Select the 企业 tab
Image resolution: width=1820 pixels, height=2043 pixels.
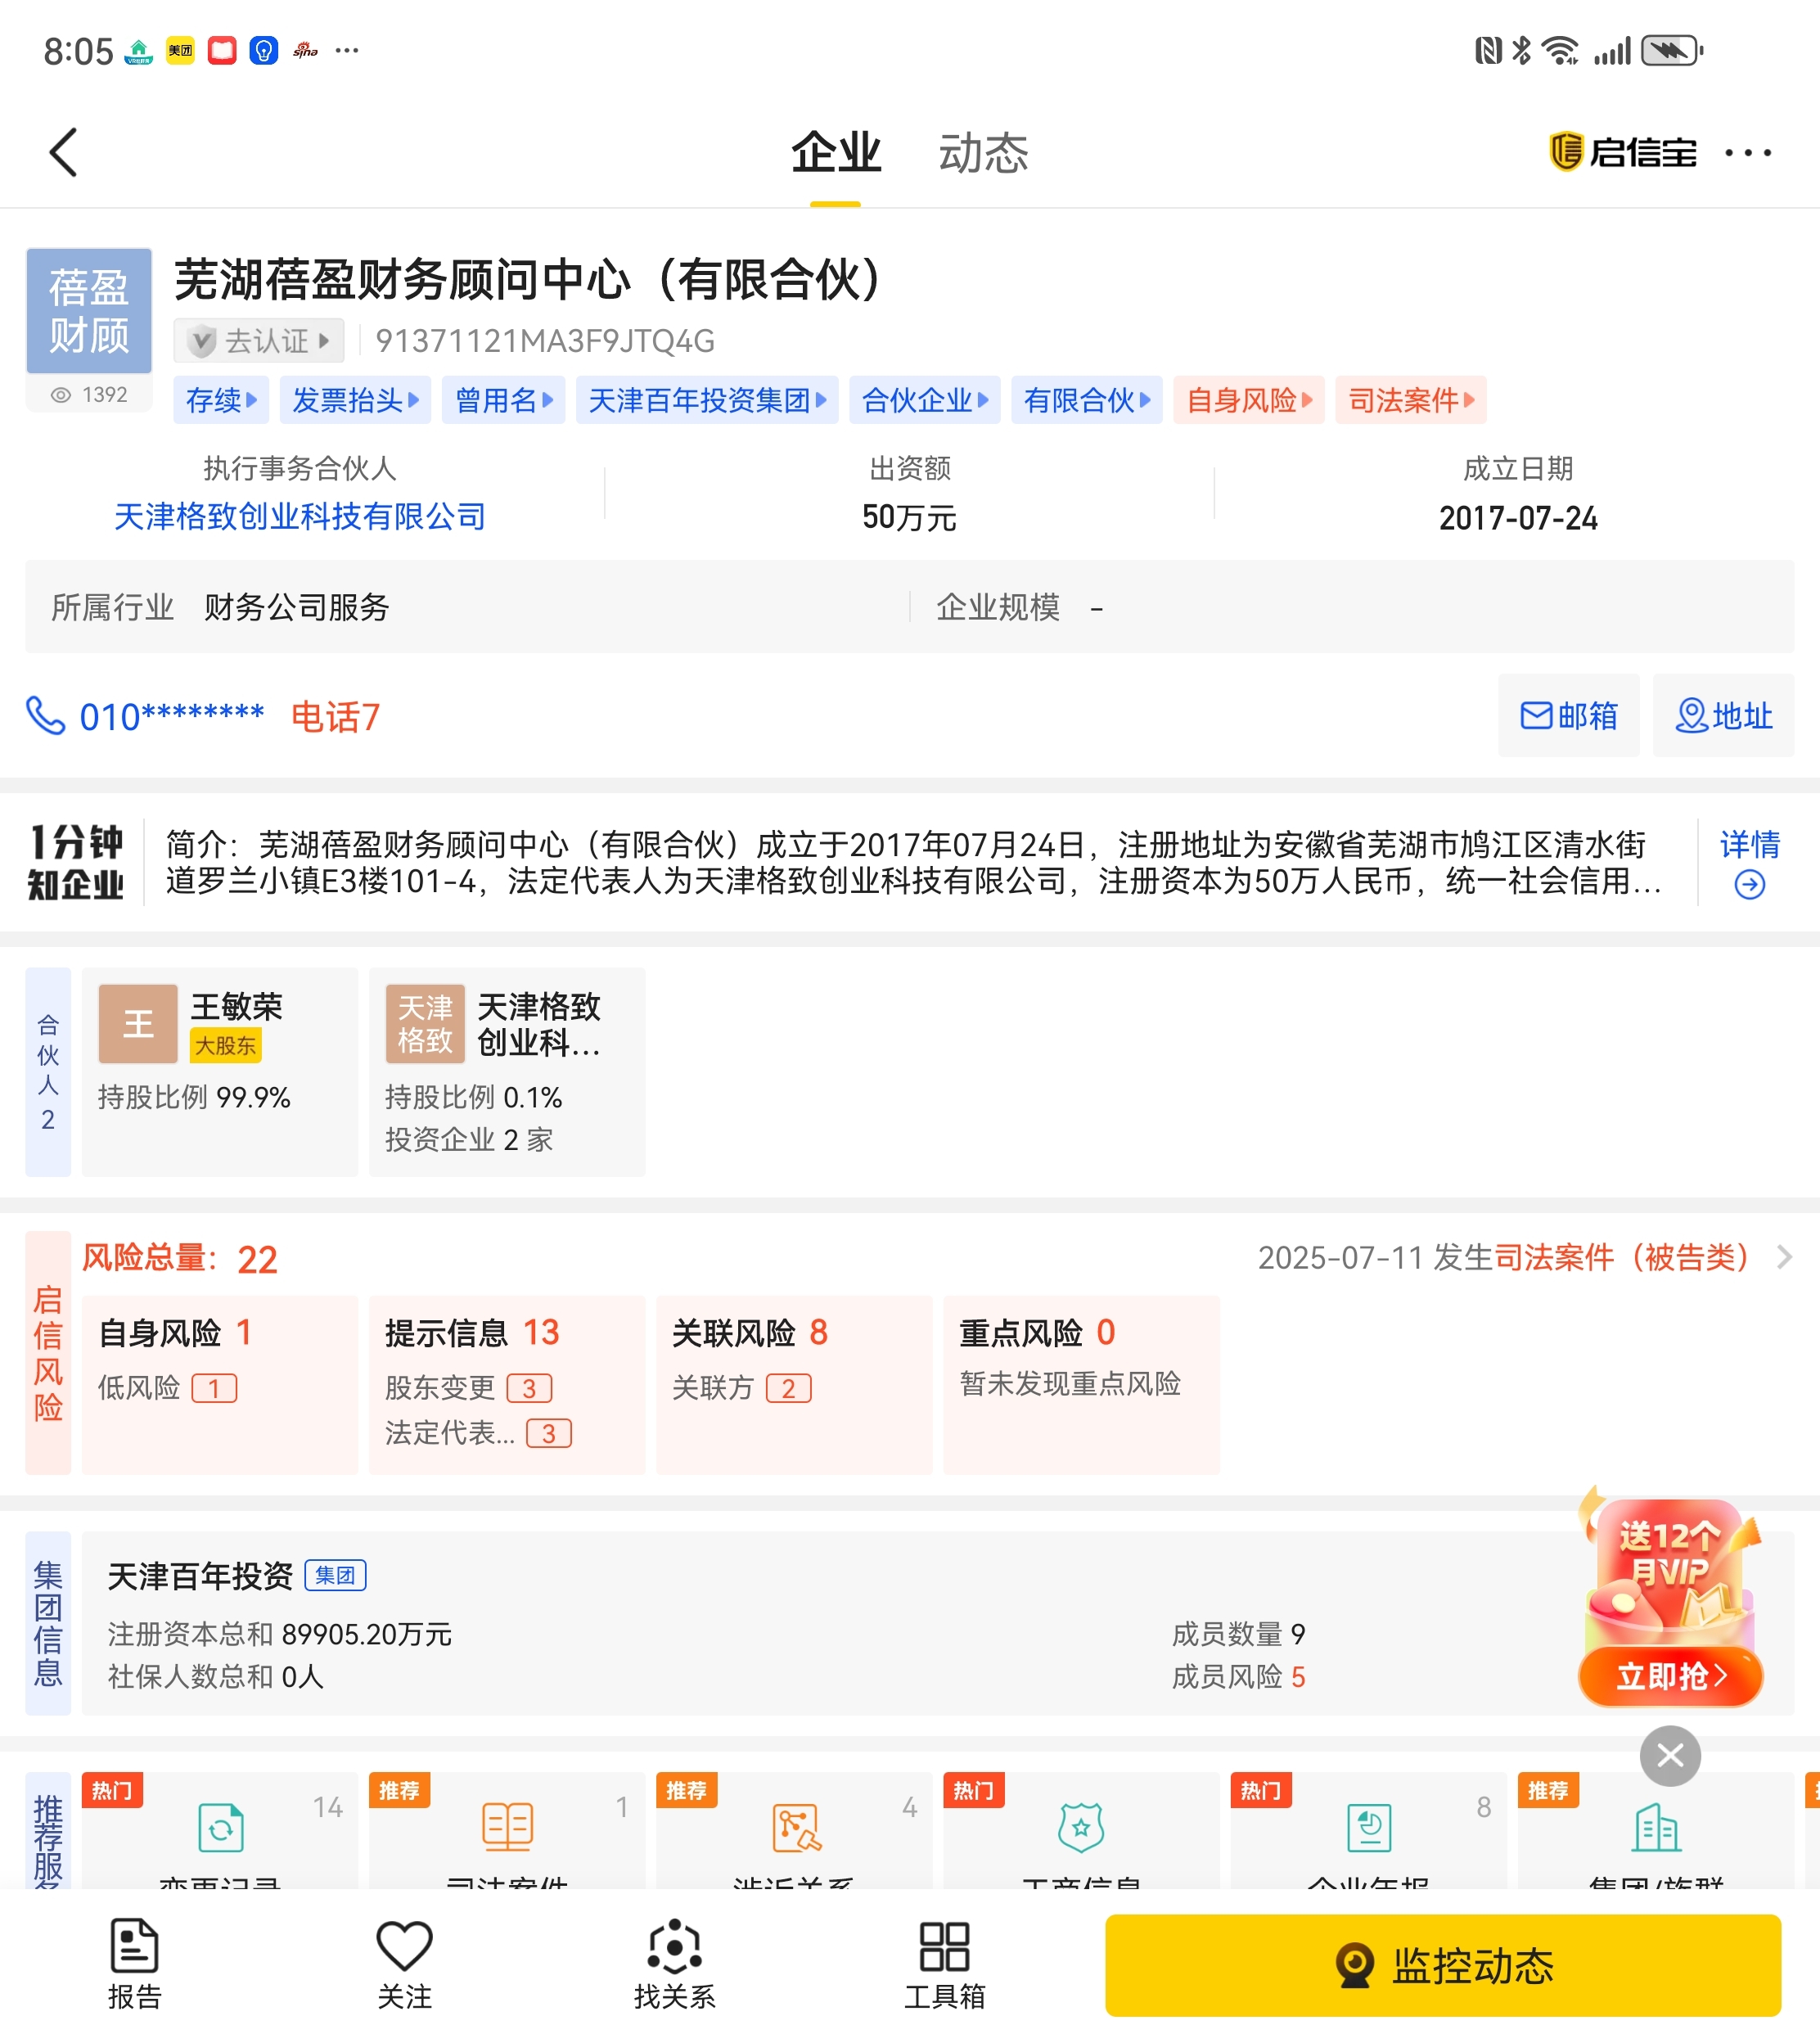835,153
